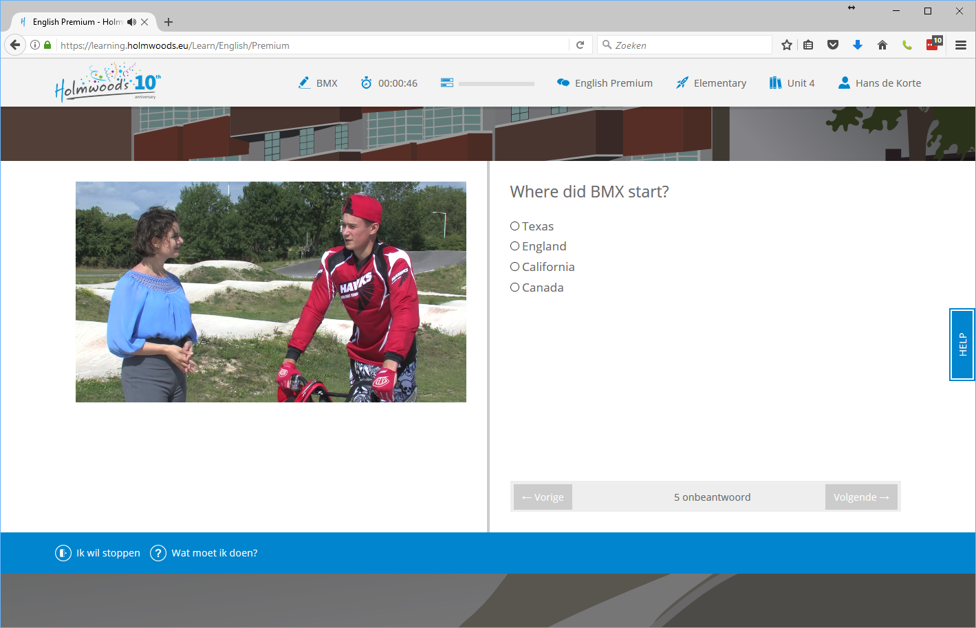Bookmark this page with the star icon
This screenshot has height=628, width=976.
(x=787, y=45)
